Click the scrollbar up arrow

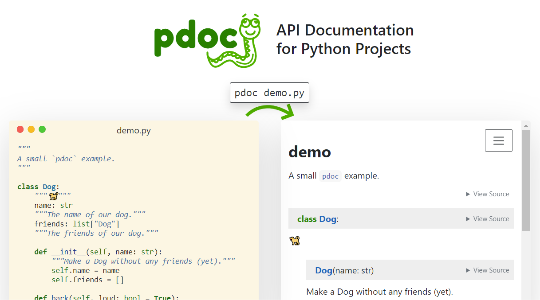tap(526, 125)
